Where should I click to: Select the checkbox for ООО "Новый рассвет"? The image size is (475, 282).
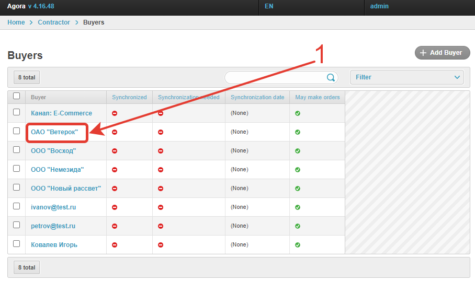click(x=17, y=187)
